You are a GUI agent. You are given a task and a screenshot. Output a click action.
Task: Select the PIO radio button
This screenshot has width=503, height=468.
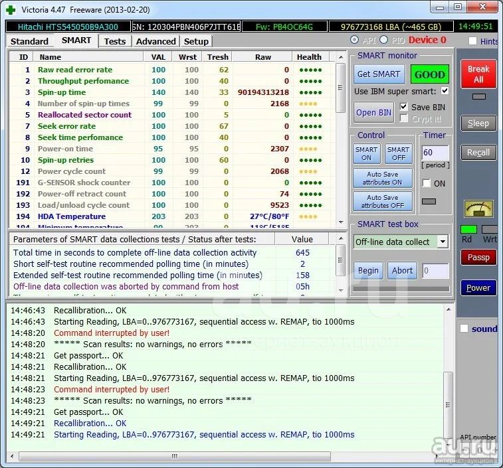point(383,40)
